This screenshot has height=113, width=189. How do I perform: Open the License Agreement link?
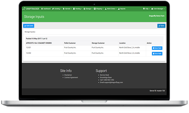point(71,77)
